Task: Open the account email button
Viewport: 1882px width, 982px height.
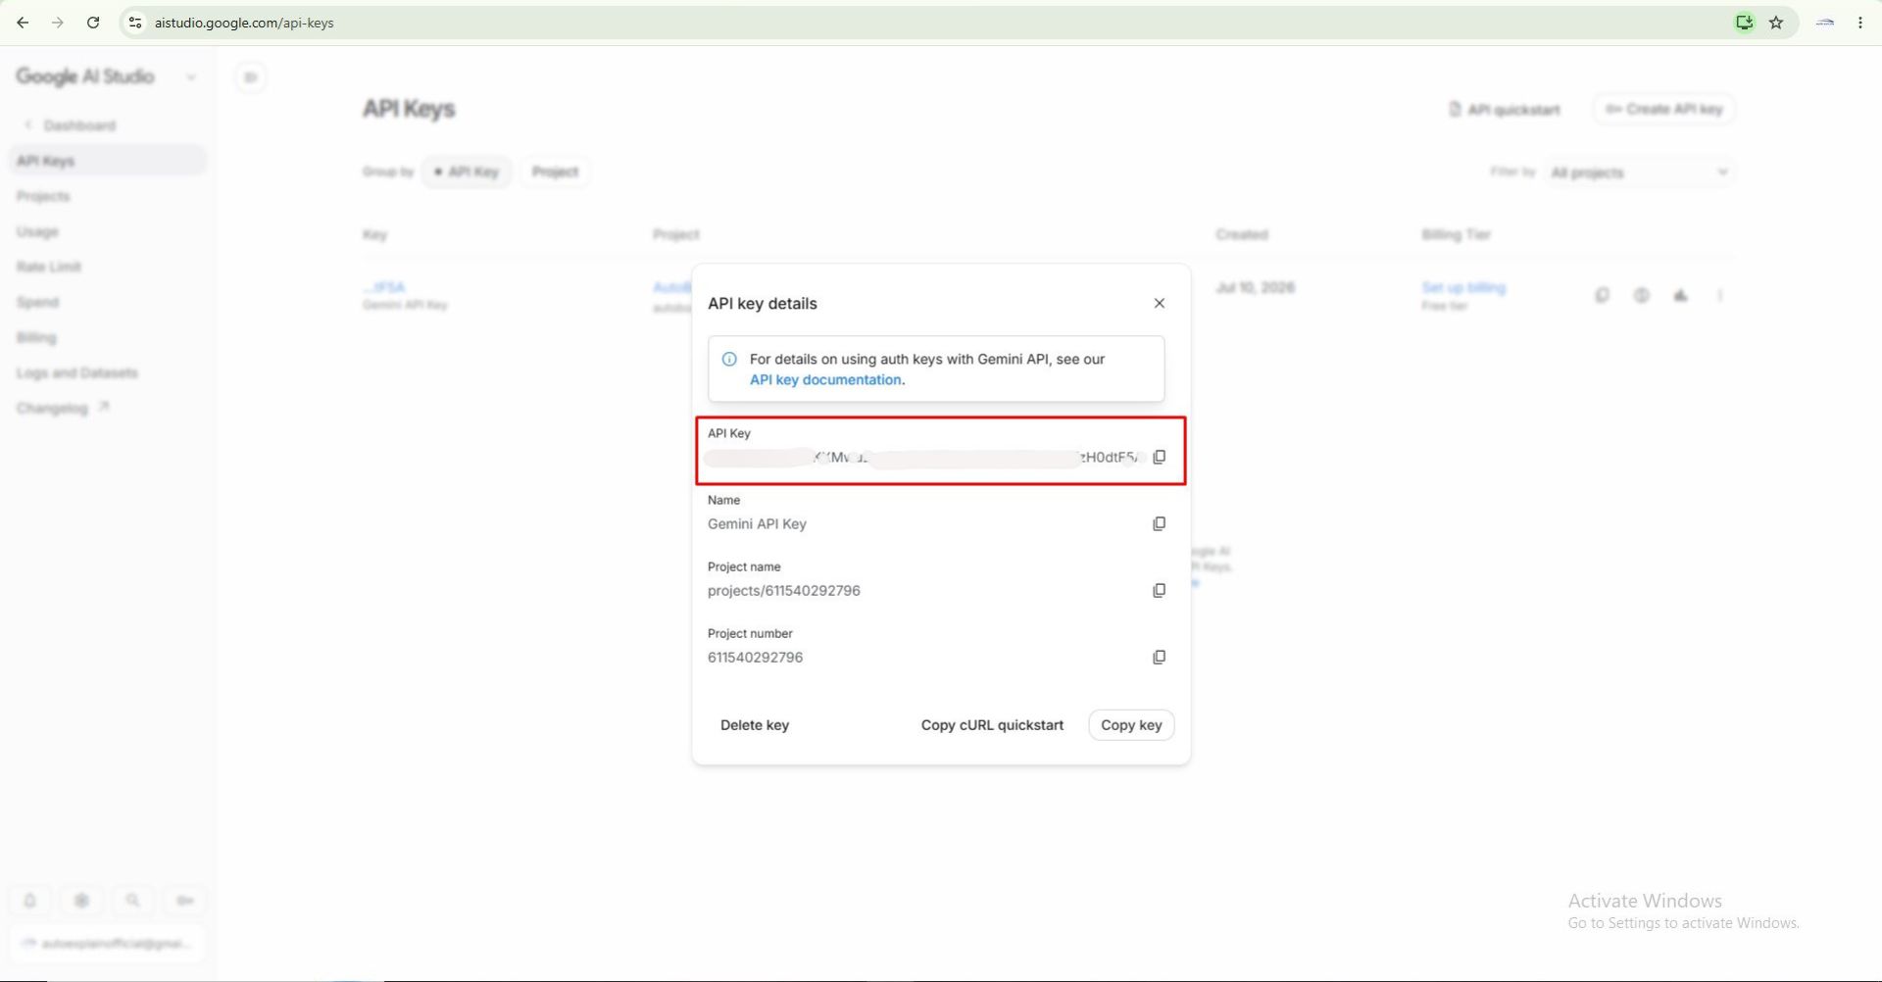Action: point(108,943)
